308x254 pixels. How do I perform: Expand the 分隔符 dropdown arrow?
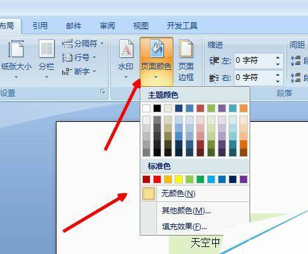(x=102, y=44)
